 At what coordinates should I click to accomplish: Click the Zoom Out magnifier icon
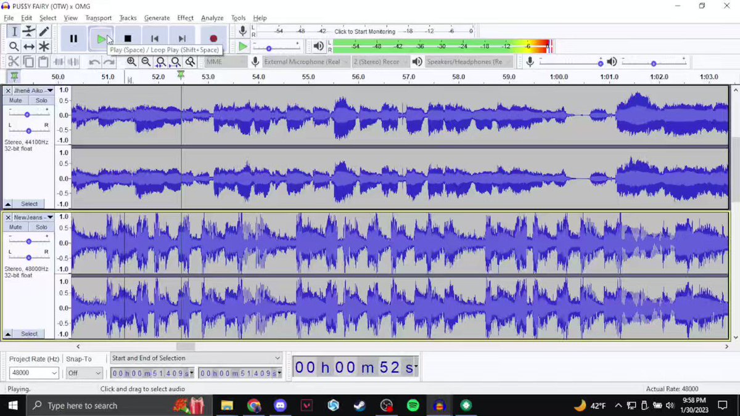146,62
